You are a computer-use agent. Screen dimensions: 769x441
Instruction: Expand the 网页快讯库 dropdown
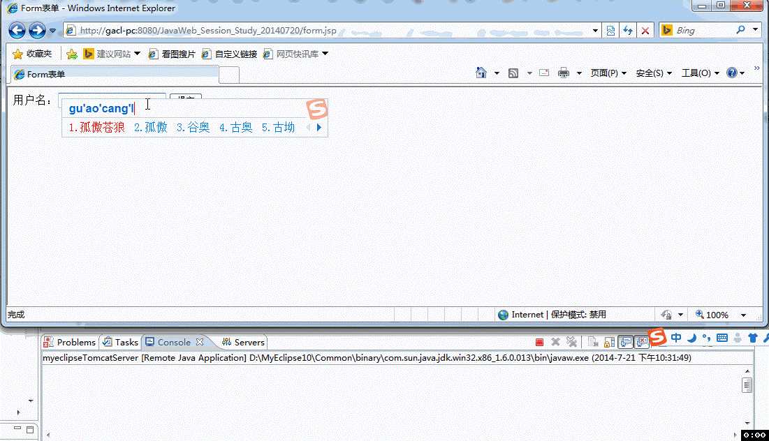tap(325, 54)
